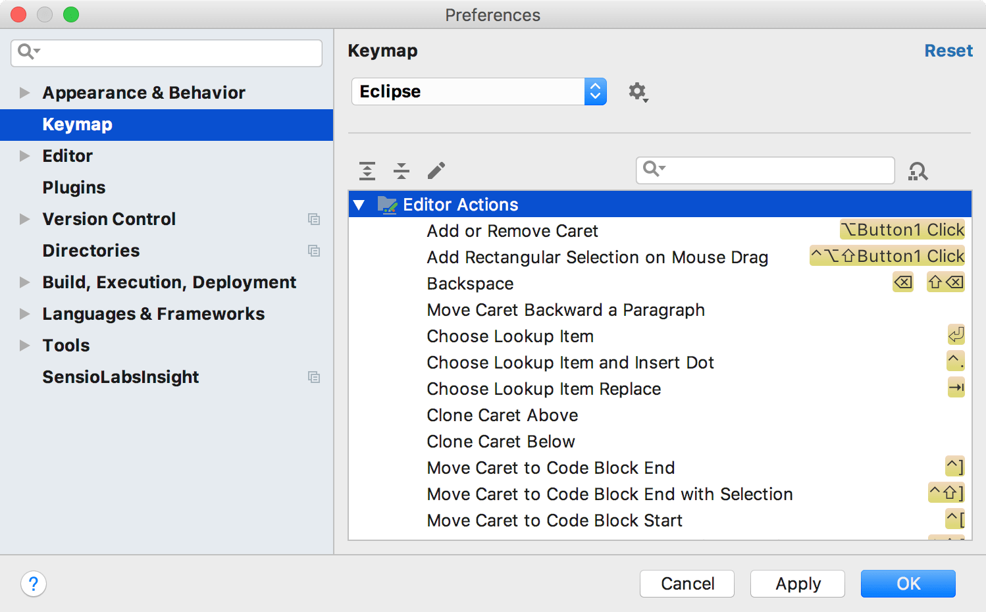This screenshot has height=612, width=986.
Task: Click the copy icon beside SensioLabsInsight
Action: pos(314,377)
